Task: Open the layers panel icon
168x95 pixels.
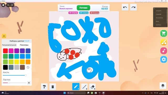Action: pos(163,85)
